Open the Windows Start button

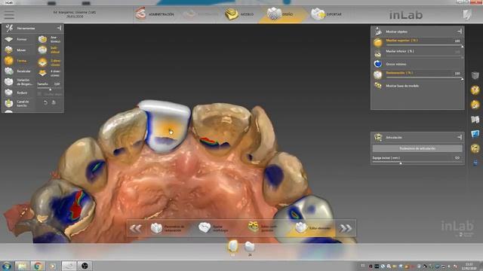point(7,266)
